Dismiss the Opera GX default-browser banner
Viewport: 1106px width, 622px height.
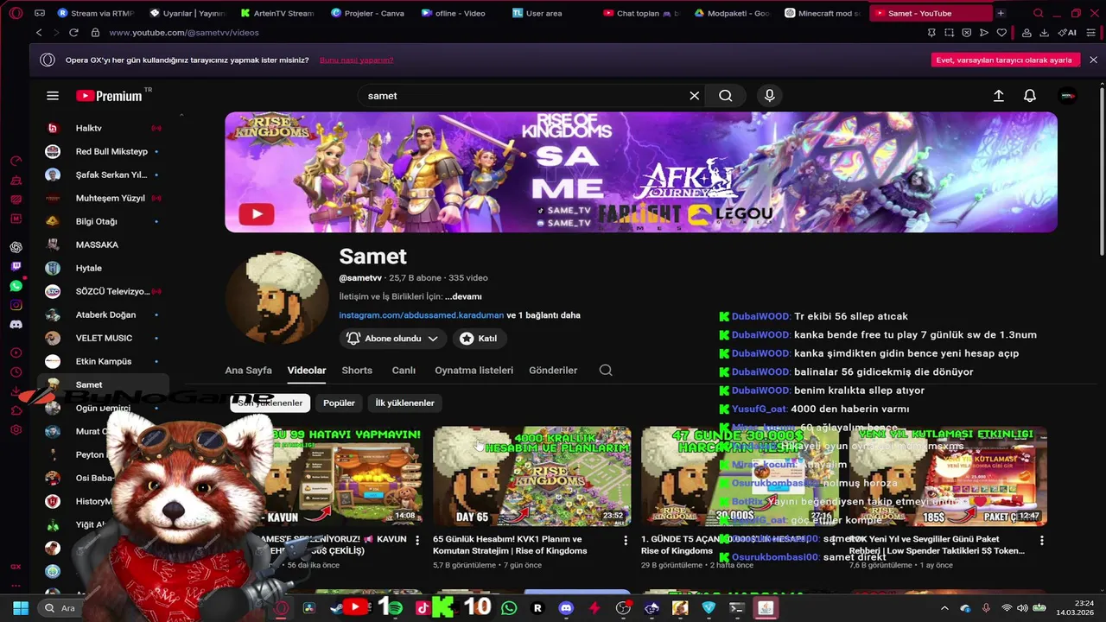click(x=1093, y=60)
